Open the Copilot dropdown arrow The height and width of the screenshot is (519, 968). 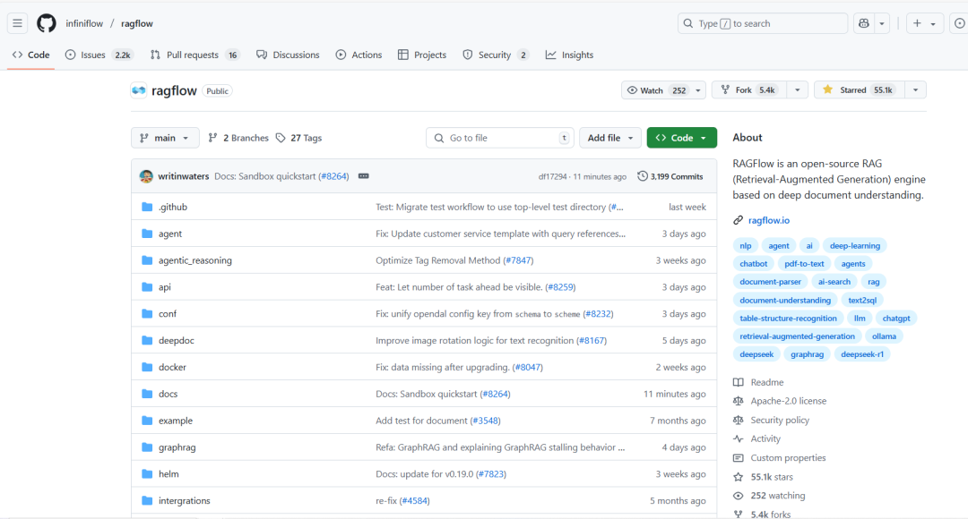882,23
